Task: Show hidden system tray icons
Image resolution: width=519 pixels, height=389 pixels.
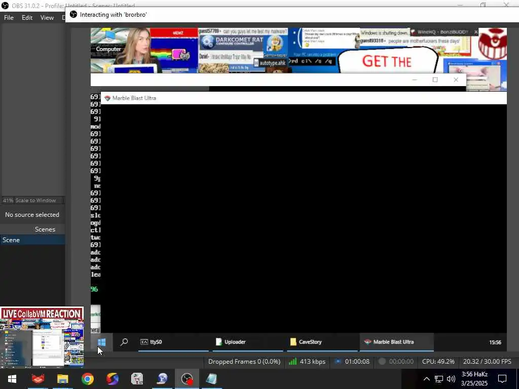Action: [427, 379]
